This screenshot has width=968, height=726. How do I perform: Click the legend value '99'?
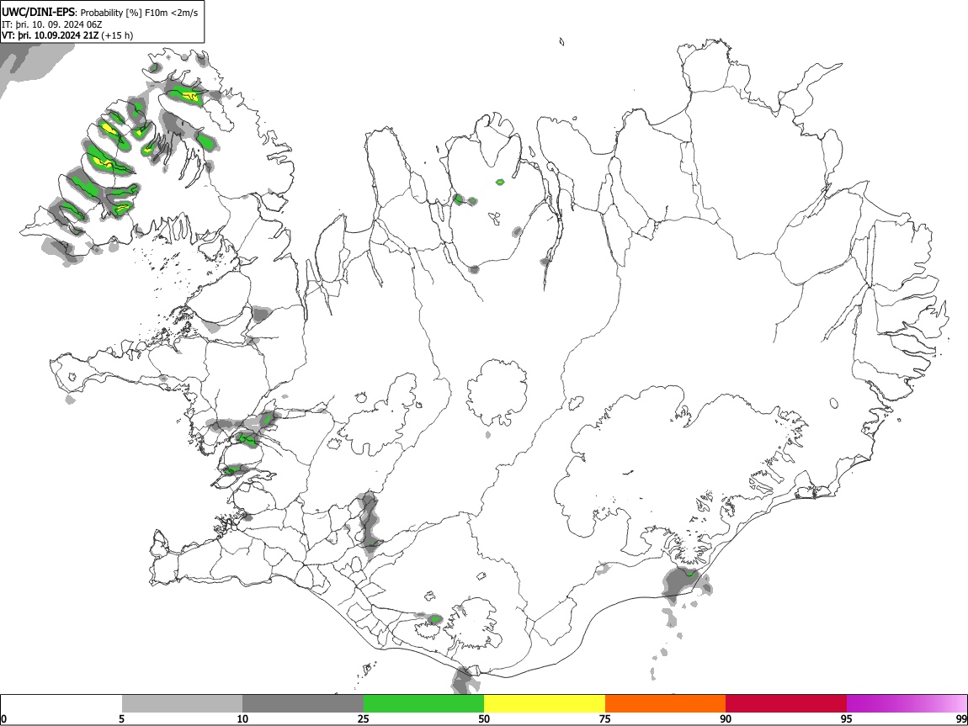[960, 719]
